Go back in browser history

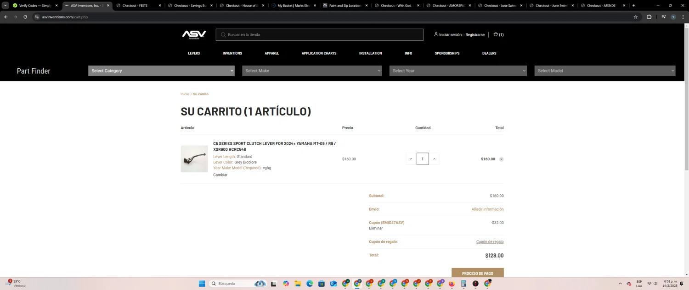[x=6, y=17]
